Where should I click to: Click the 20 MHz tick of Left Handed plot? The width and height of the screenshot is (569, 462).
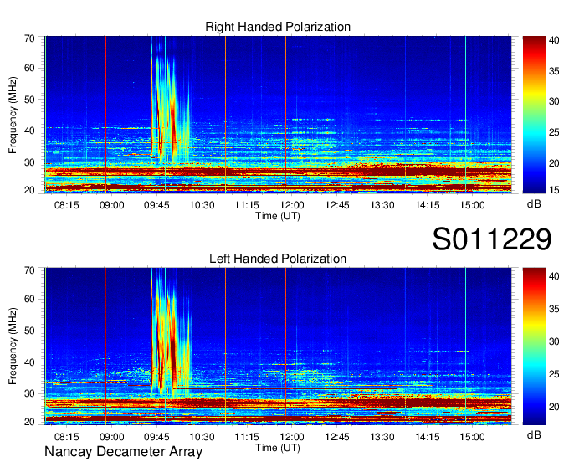pos(30,423)
